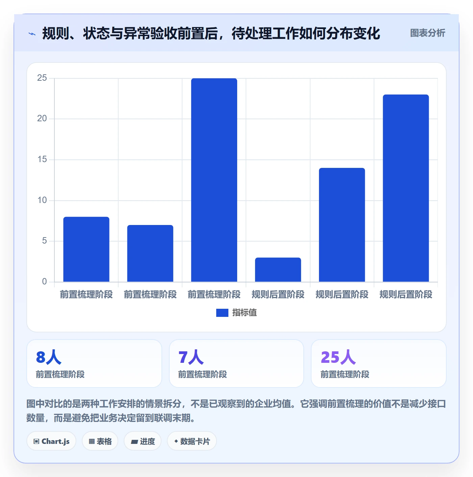Select the 进度 tag chip

[x=143, y=441]
